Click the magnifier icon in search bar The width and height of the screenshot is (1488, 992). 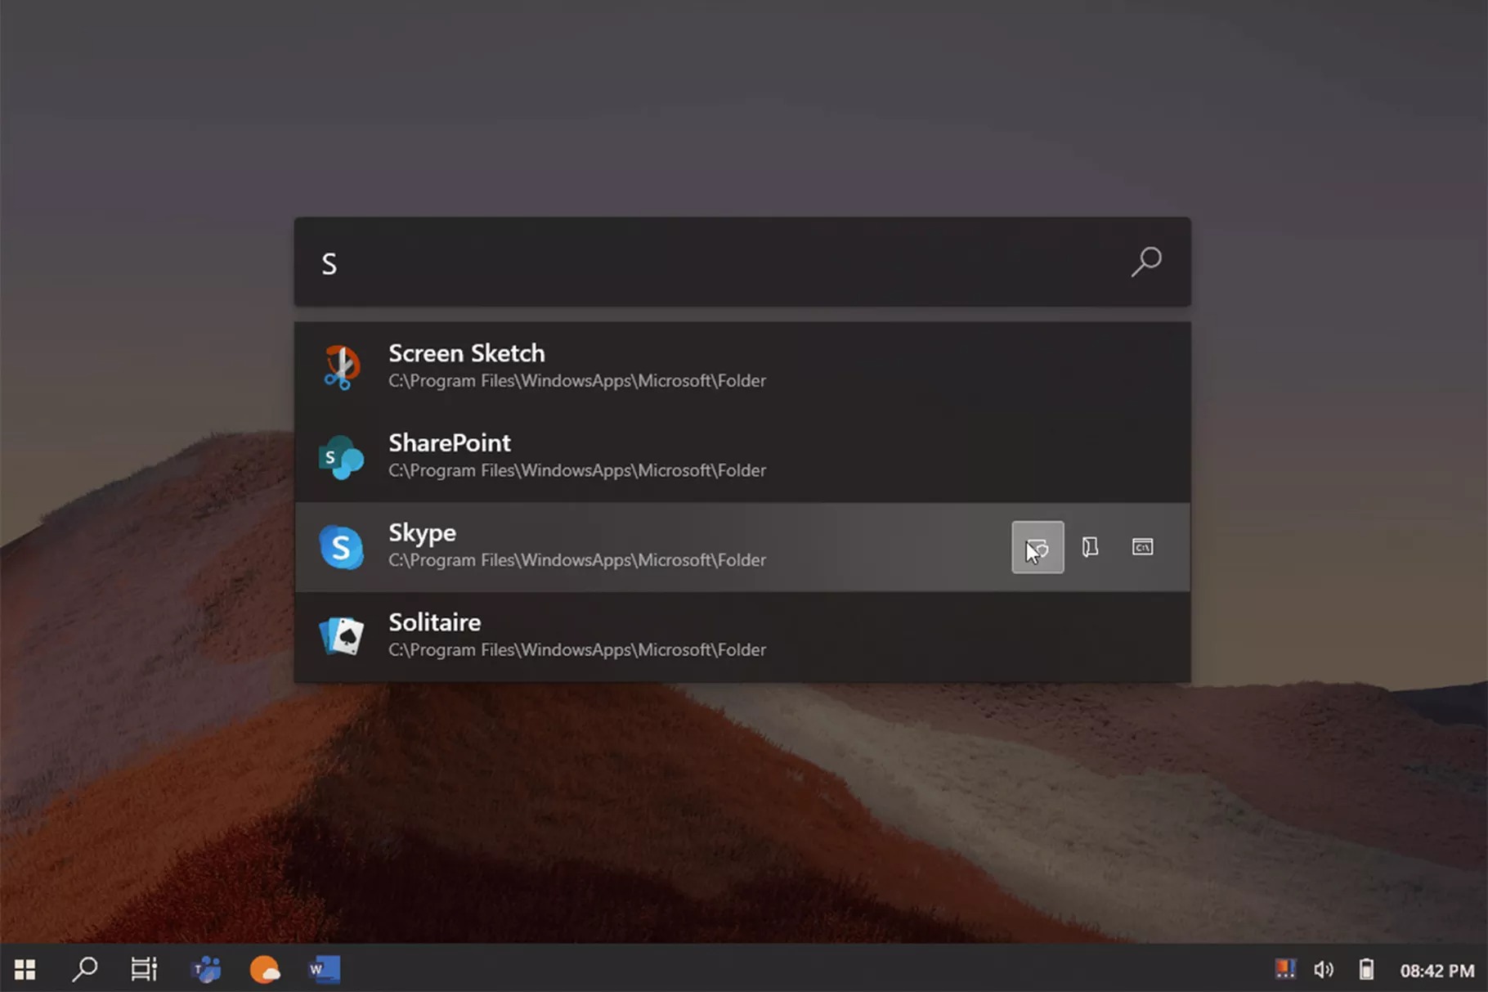pos(1146,263)
